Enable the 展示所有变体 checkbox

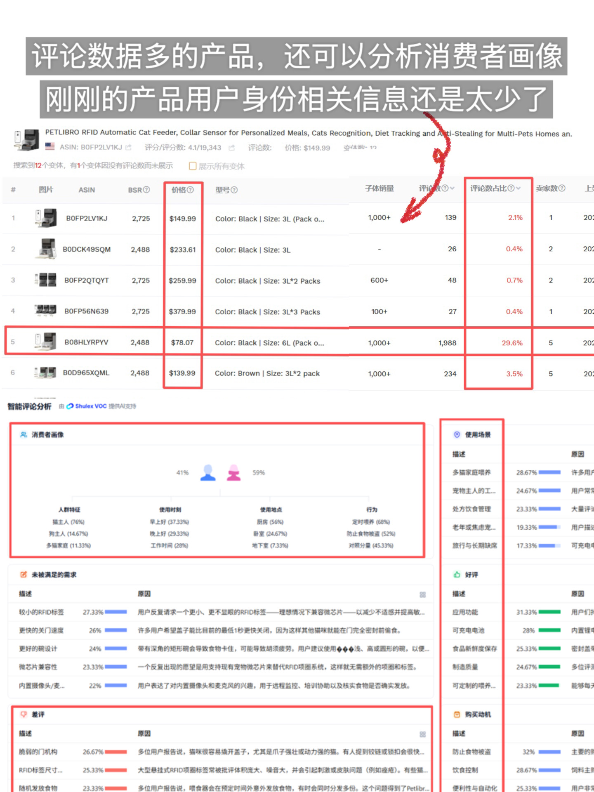pyautogui.click(x=192, y=166)
